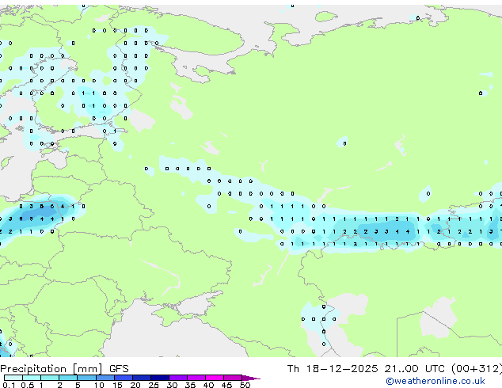Click the (00+312) forecast hour text
502x388 pixels.
(477, 369)
